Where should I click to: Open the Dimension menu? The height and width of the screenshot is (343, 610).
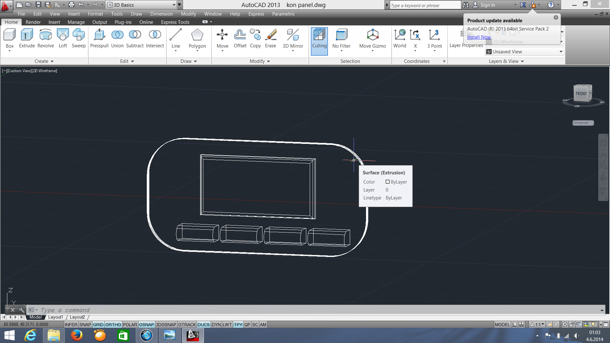coord(161,14)
